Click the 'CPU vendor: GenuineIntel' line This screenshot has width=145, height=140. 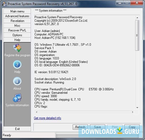point(51,93)
